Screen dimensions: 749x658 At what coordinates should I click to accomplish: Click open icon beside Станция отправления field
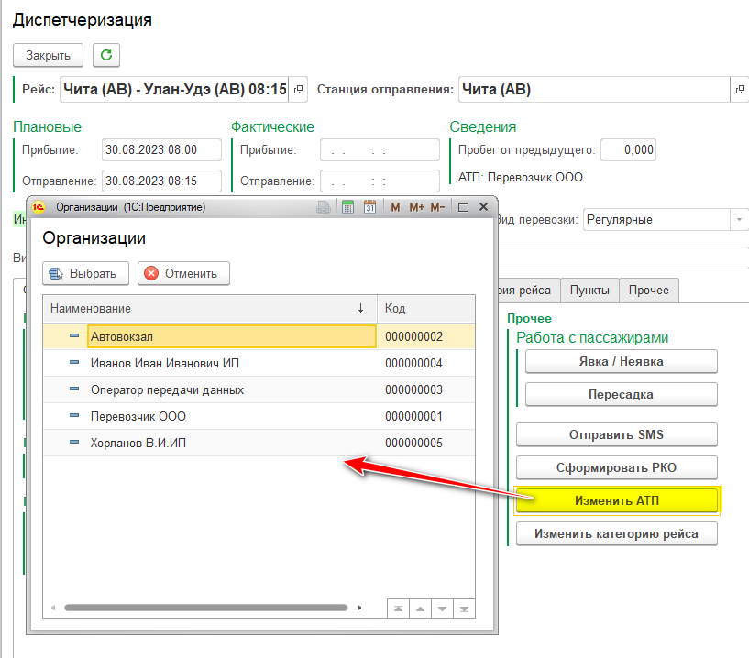click(x=740, y=90)
